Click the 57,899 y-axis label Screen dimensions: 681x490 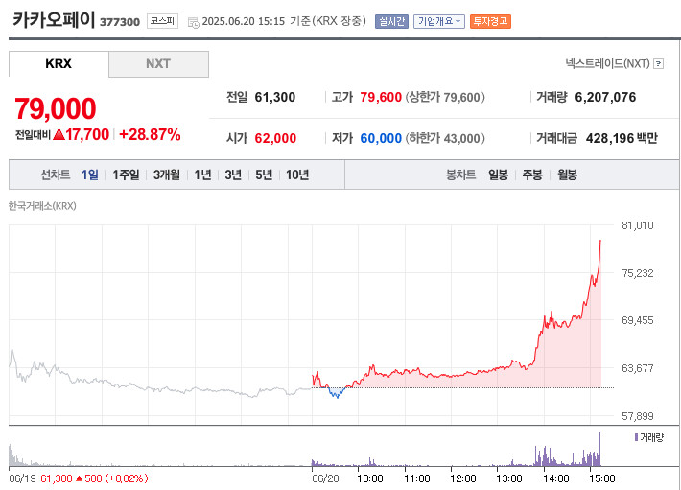(637, 416)
